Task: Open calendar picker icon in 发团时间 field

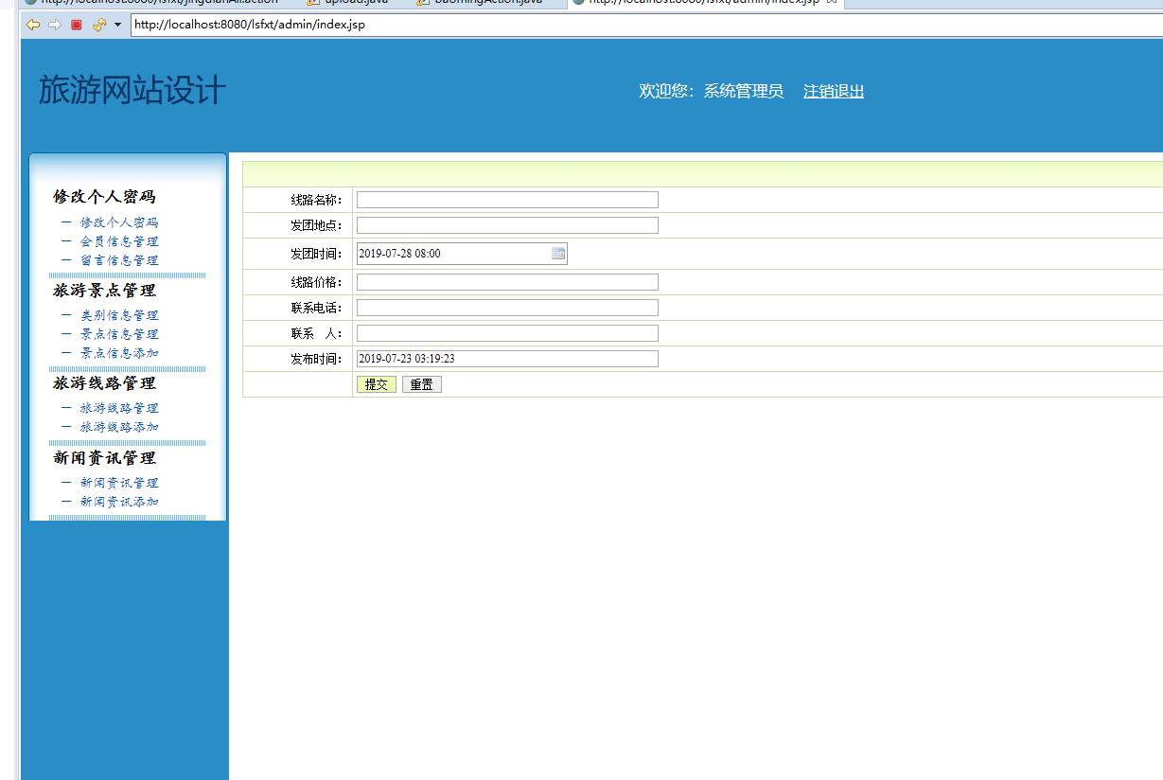Action: 558,254
